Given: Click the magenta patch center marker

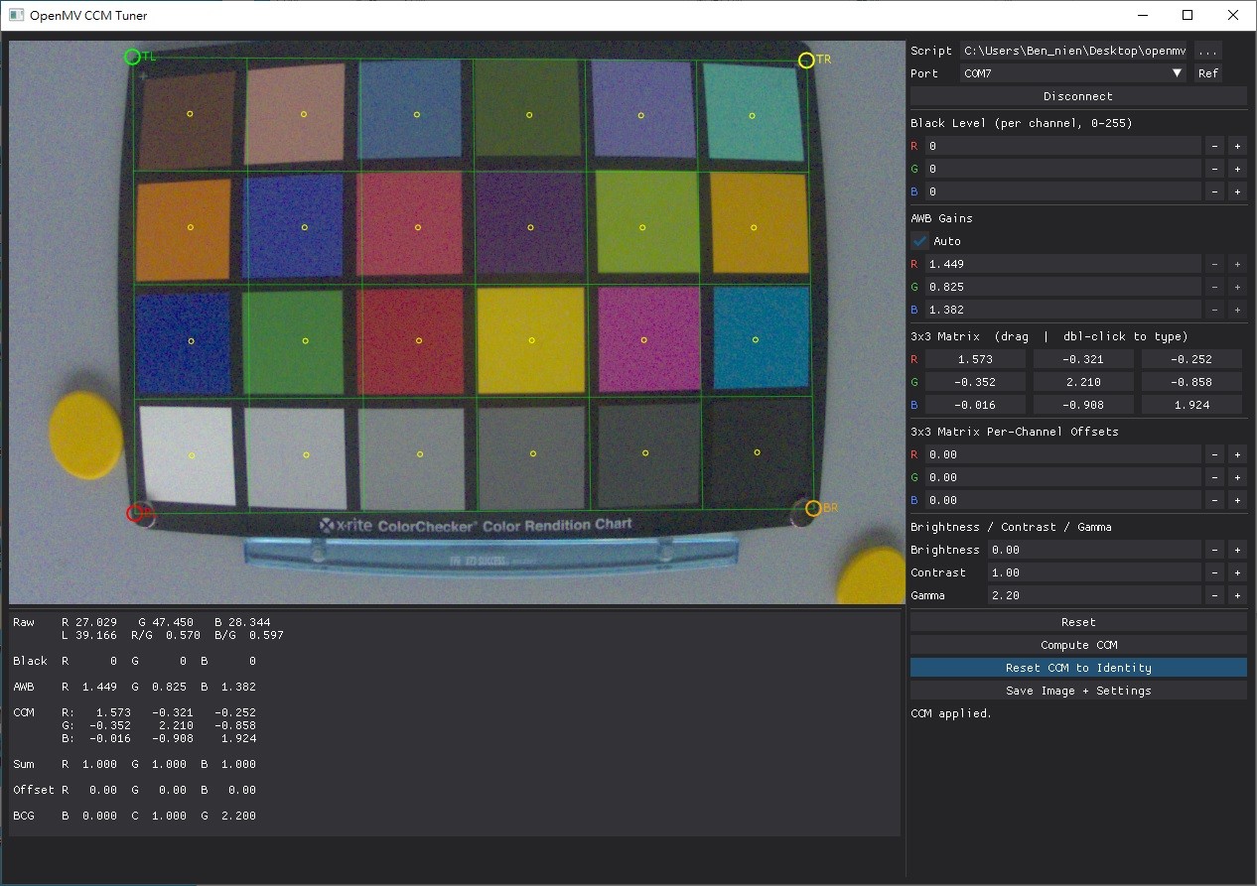Looking at the screenshot, I should (x=644, y=339).
